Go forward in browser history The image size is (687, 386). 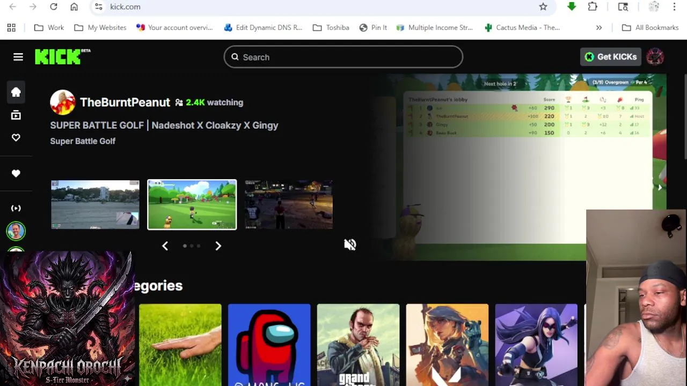tap(33, 6)
